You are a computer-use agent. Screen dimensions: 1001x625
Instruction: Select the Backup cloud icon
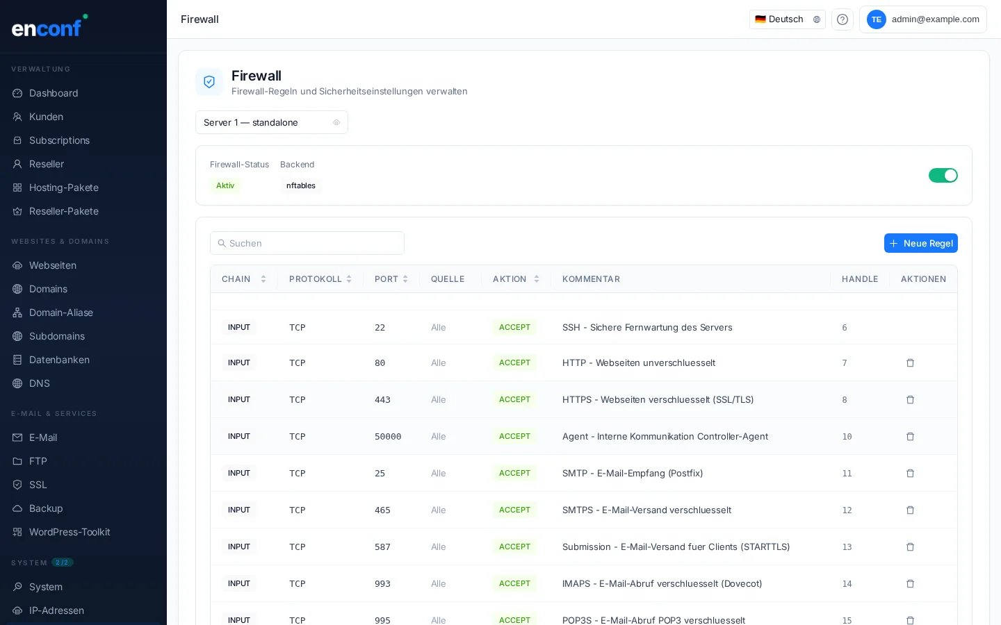click(15, 508)
